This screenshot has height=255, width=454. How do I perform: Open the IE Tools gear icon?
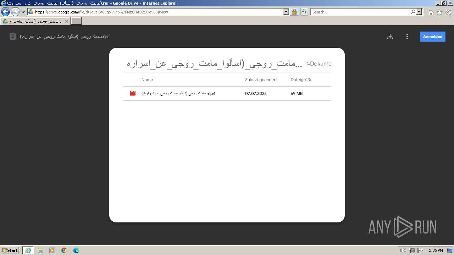click(448, 12)
